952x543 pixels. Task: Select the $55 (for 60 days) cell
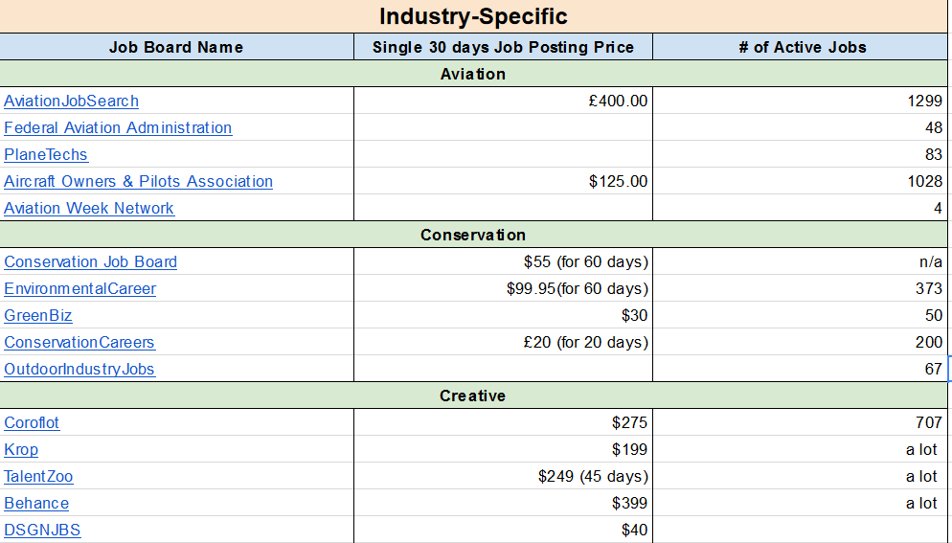504,261
